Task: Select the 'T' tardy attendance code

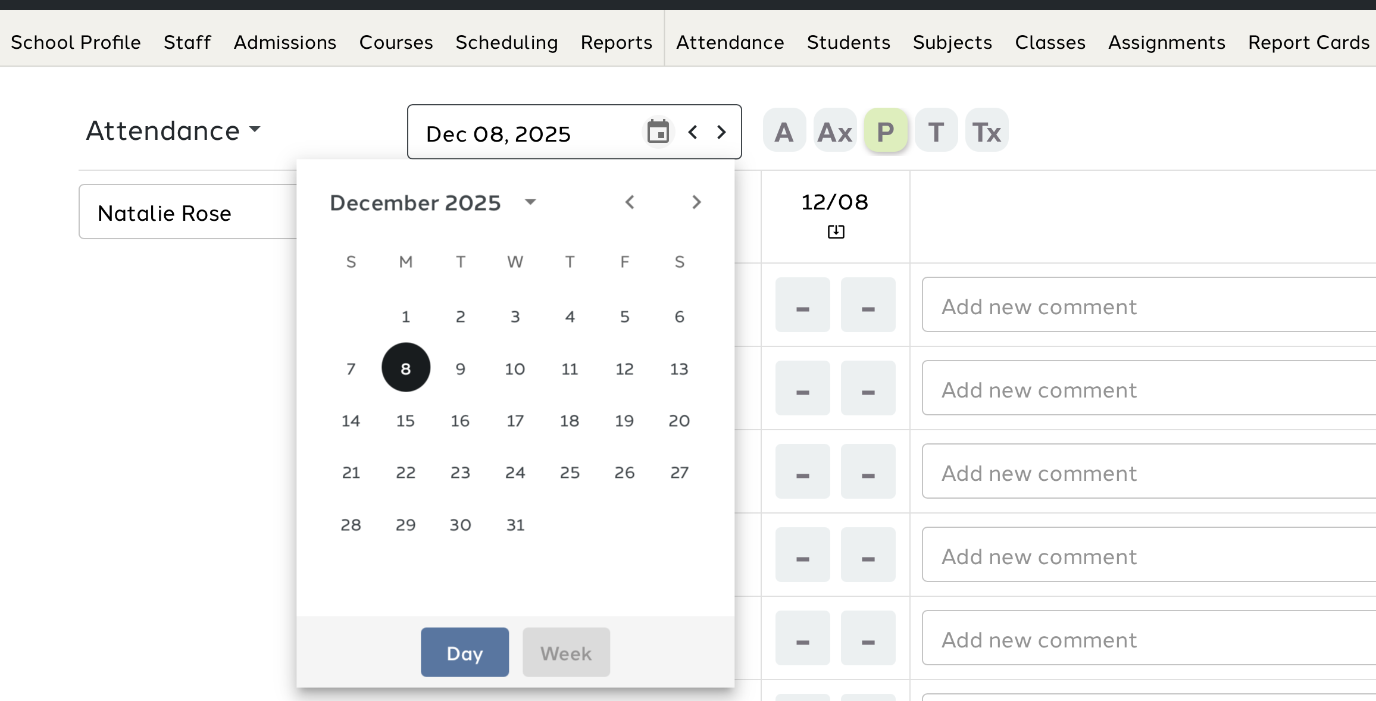Action: pos(936,131)
